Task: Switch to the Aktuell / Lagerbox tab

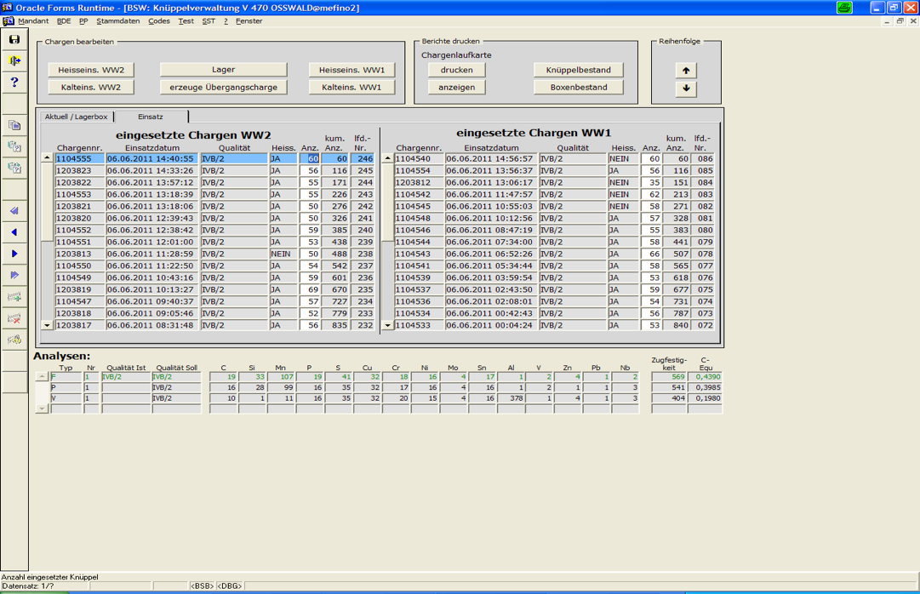Action: point(77,117)
